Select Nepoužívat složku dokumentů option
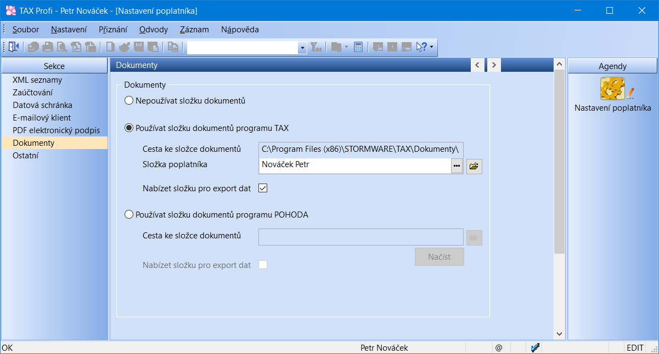 pos(129,101)
